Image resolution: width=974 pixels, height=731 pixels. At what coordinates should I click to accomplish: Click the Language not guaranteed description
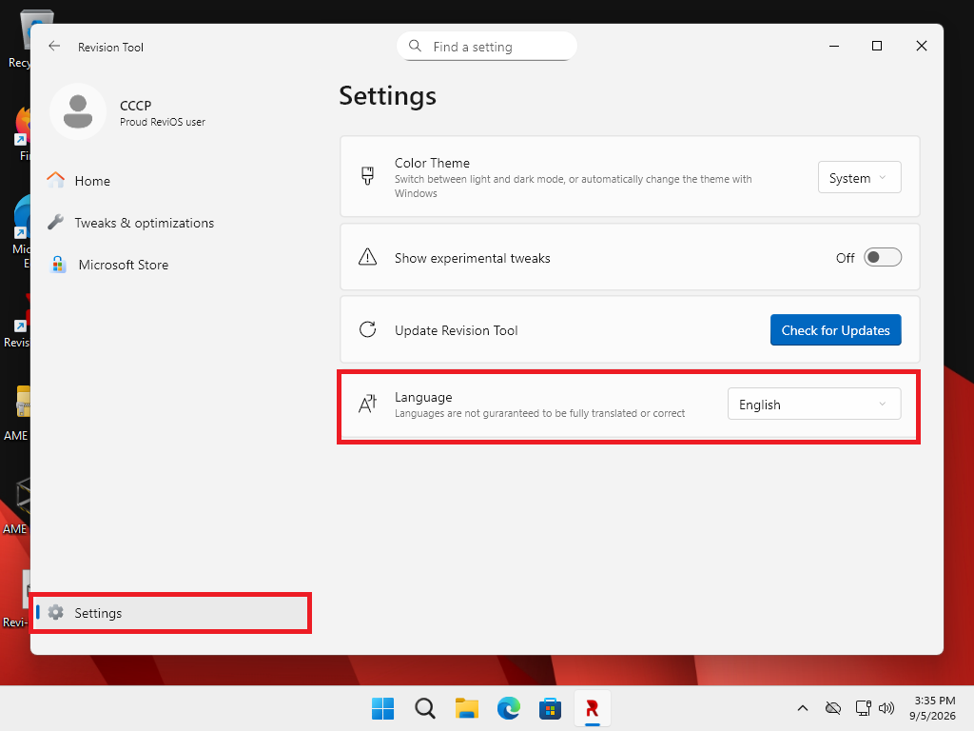tap(540, 413)
